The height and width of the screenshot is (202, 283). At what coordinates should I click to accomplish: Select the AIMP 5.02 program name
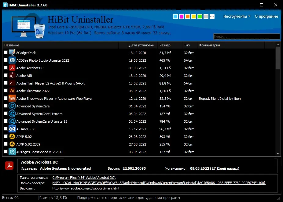click(24, 137)
